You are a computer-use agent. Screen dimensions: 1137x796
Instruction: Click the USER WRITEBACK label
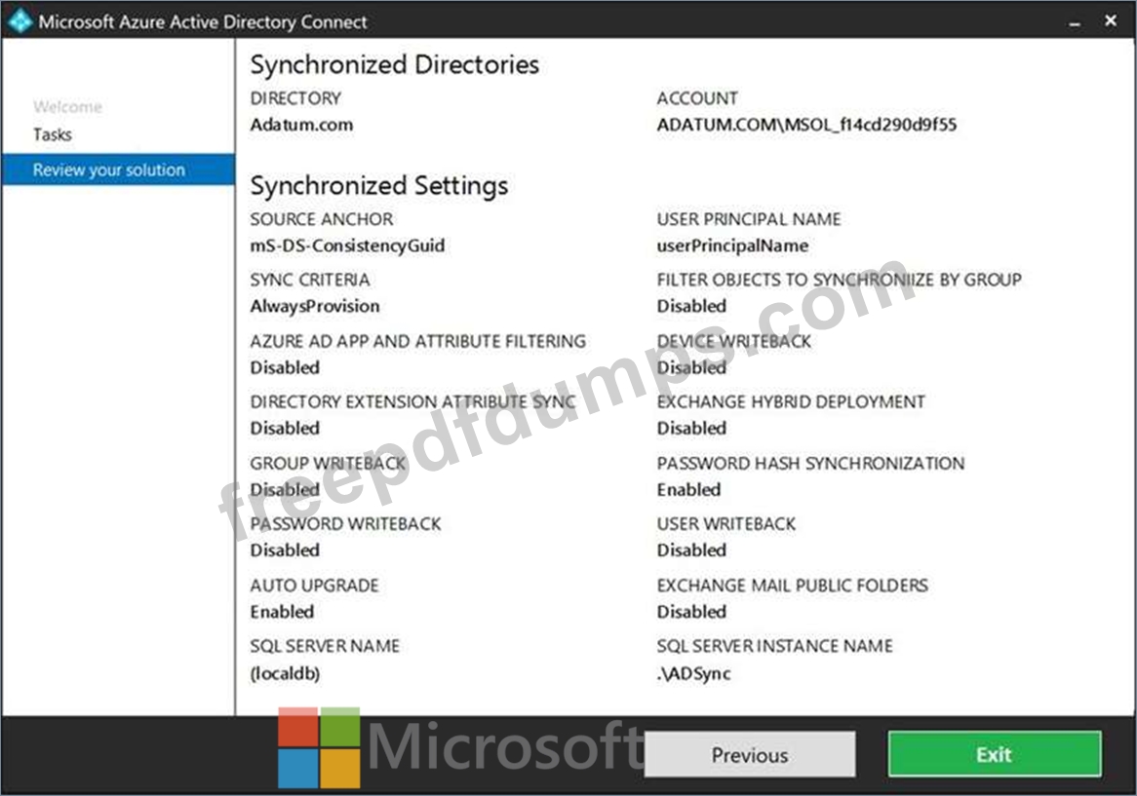pos(726,524)
